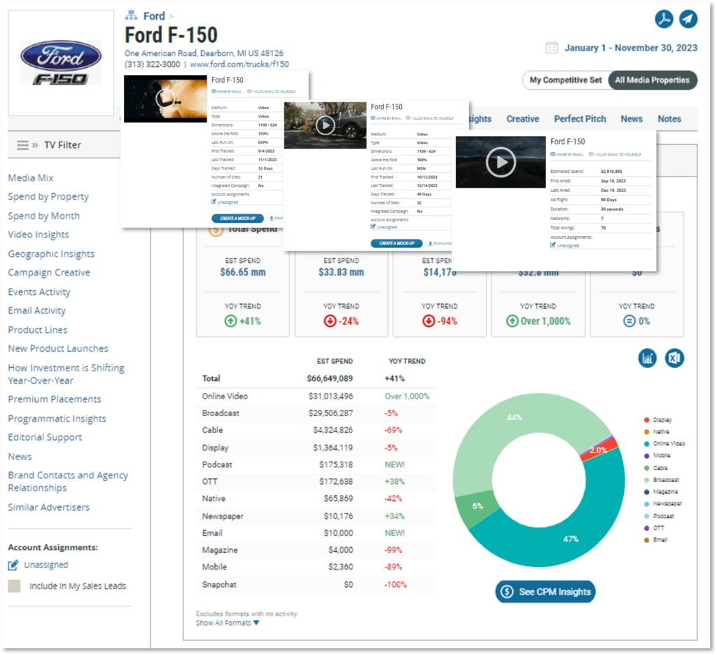Play the MSN Ford F-150 truck video
Viewport: 717px width, 655px height.
(325, 125)
